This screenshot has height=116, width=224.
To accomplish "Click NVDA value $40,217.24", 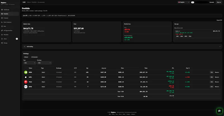I will [x=144, y=72].
